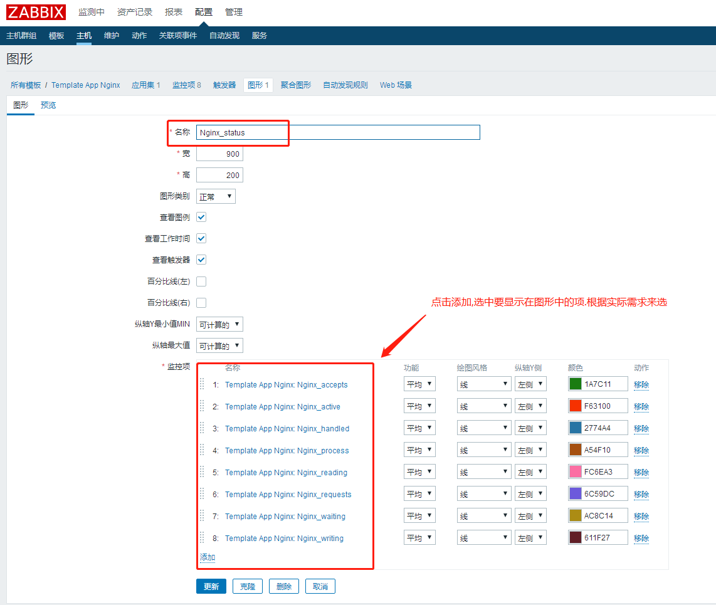This screenshot has width=716, height=605.
Task: Open 绘图风格 dropdown for Nginx_reading
Action: 483,471
